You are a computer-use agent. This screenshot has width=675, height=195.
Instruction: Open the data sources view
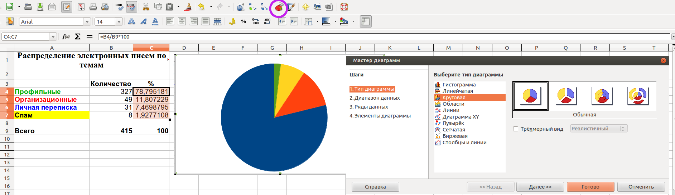point(329,7)
